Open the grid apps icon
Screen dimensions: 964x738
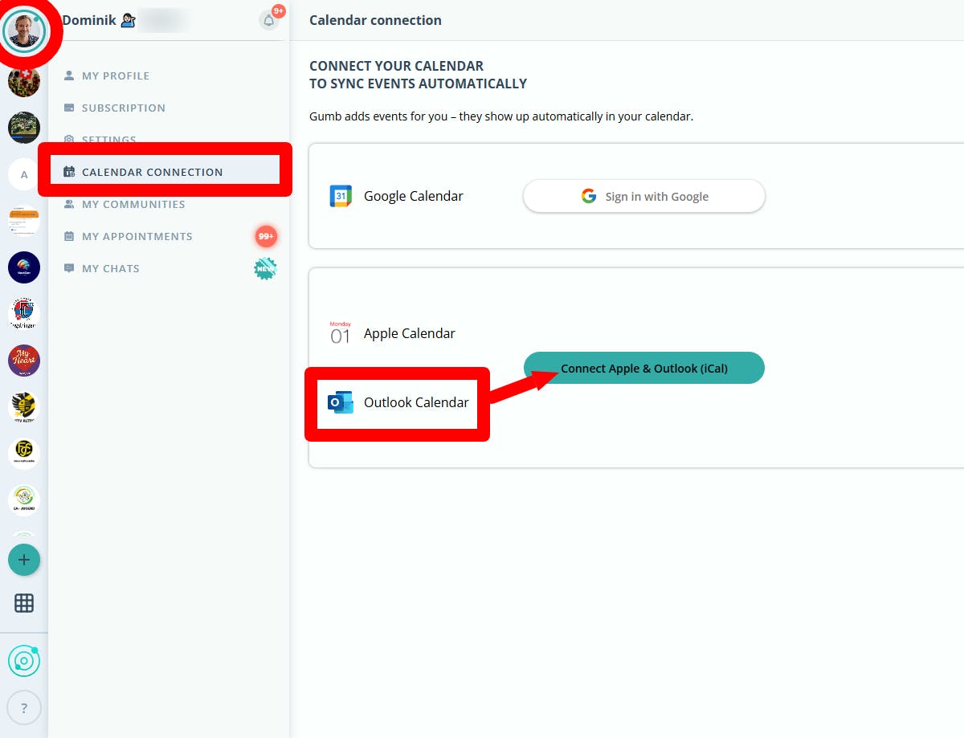point(24,603)
